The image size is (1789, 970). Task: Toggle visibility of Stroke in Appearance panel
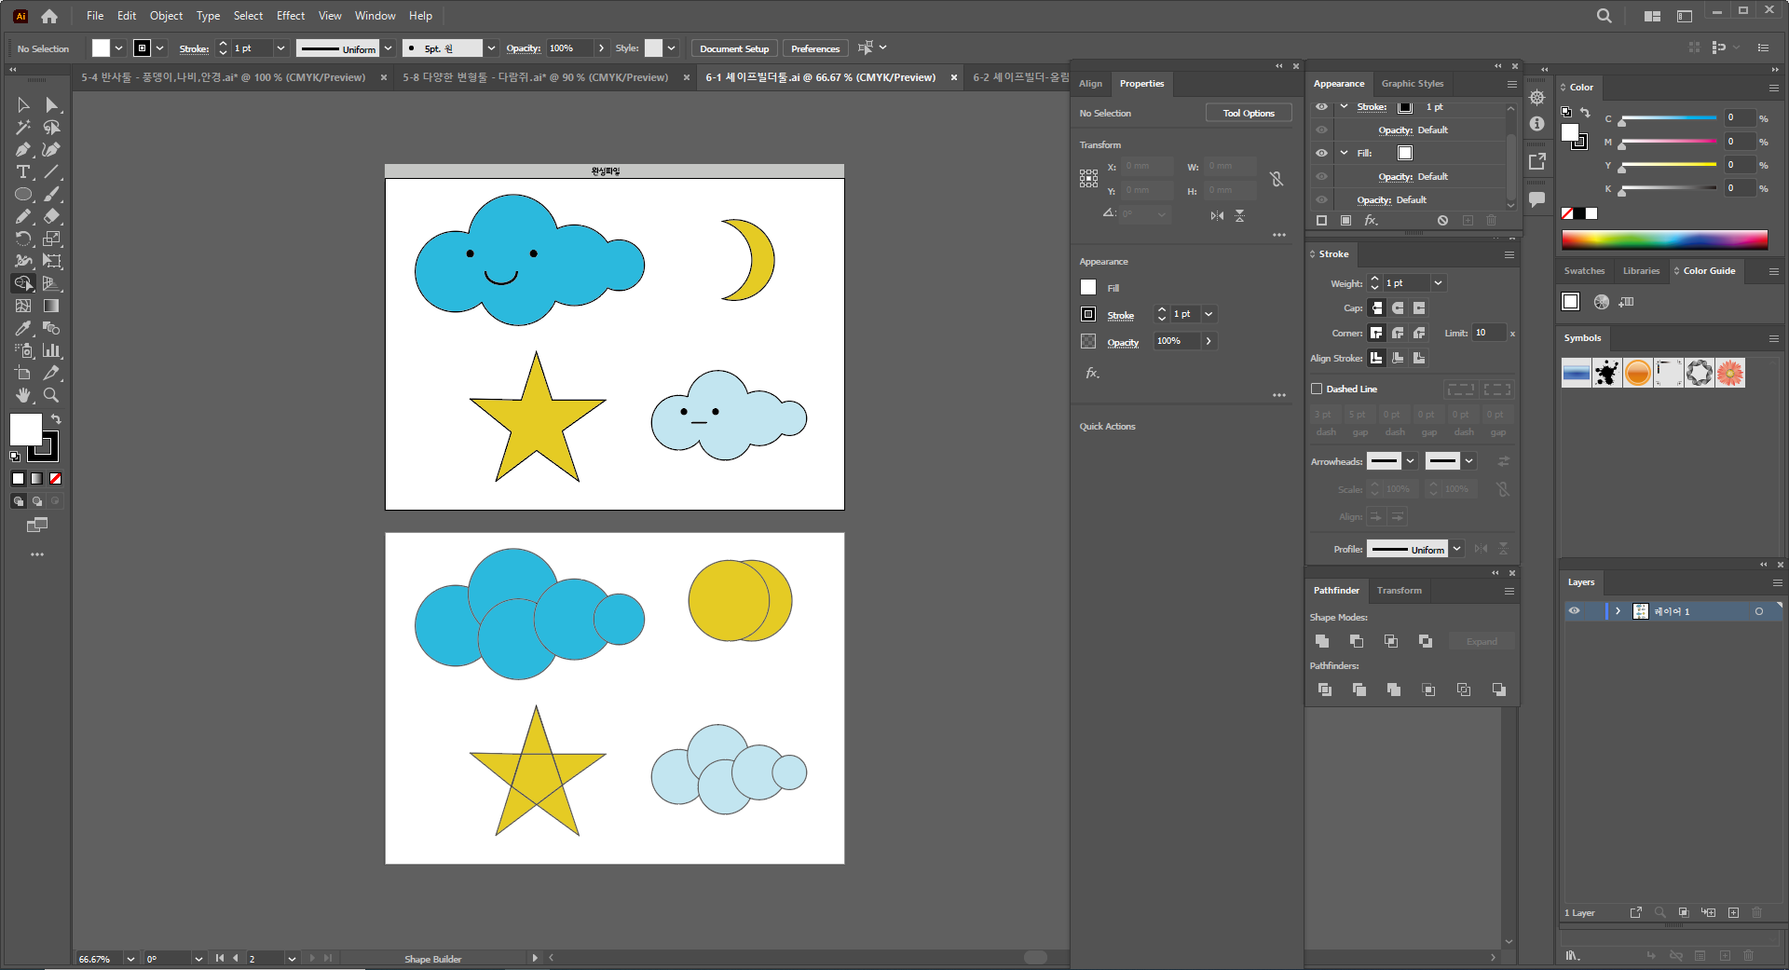(1321, 107)
